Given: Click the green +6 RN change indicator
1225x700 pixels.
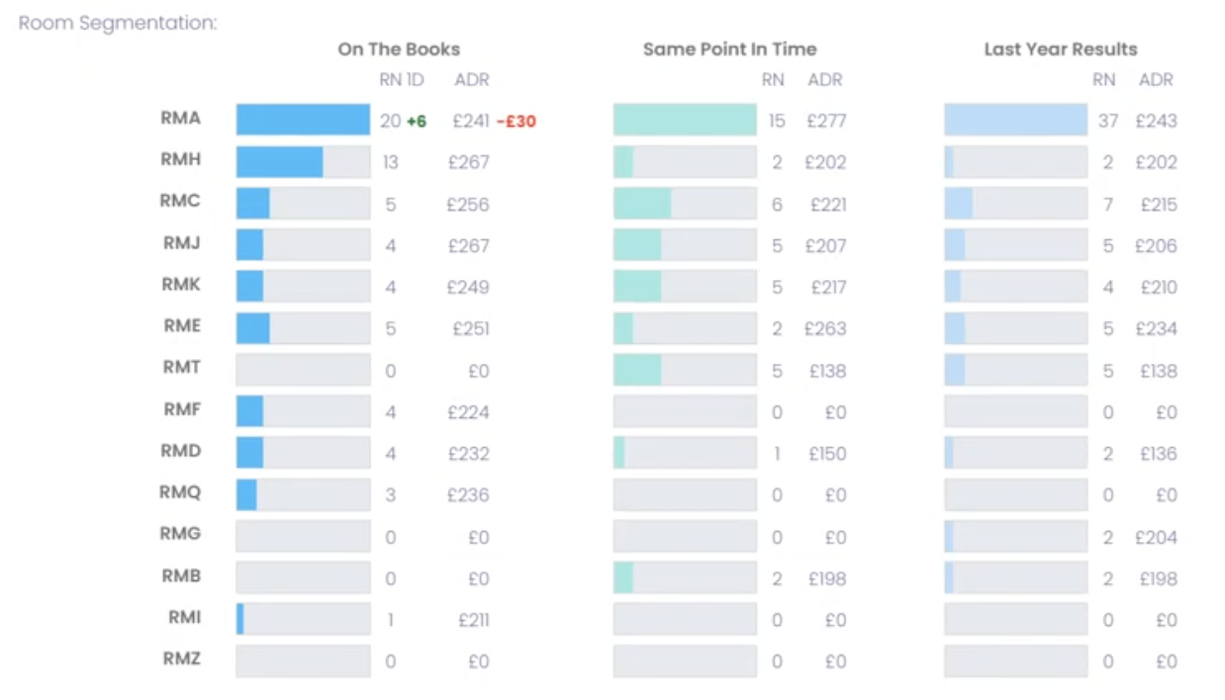Looking at the screenshot, I should point(417,122).
